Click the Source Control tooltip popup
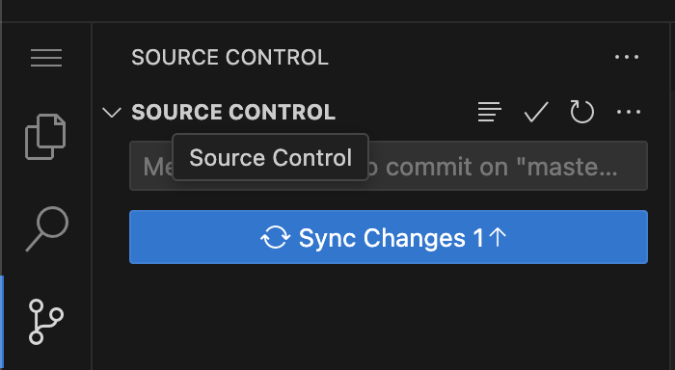The height and width of the screenshot is (370, 675). [x=270, y=157]
